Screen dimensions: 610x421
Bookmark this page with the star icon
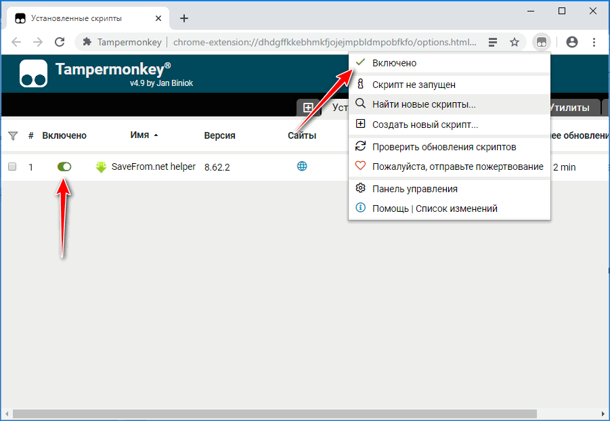pyautogui.click(x=515, y=42)
